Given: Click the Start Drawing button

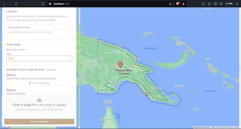Looking at the screenshot, I should pyautogui.click(x=39, y=83).
